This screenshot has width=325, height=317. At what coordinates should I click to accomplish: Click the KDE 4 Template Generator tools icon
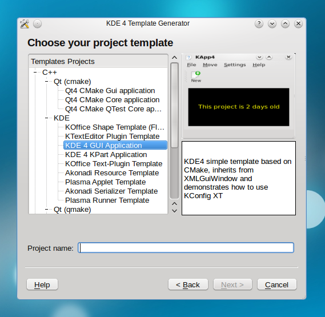[25, 24]
